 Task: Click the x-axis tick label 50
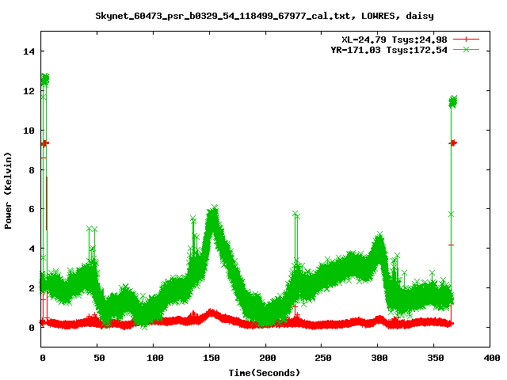click(99, 358)
